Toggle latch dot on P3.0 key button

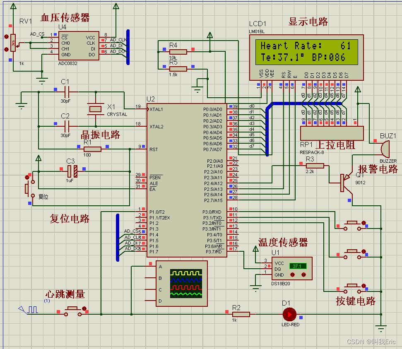point(363,223)
